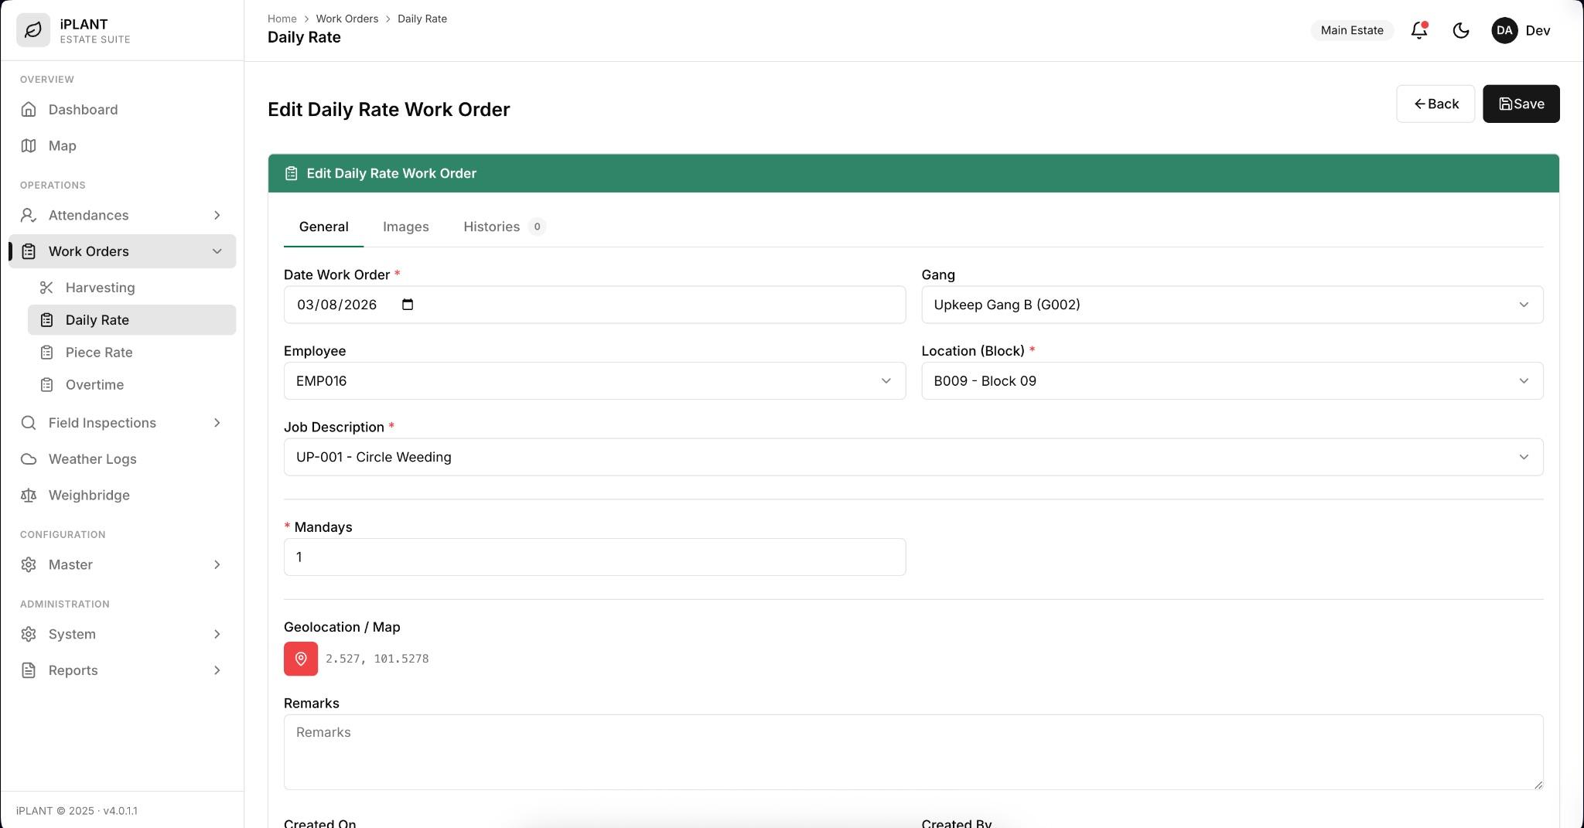The width and height of the screenshot is (1584, 828).
Task: Click the Back button
Action: tap(1435, 104)
